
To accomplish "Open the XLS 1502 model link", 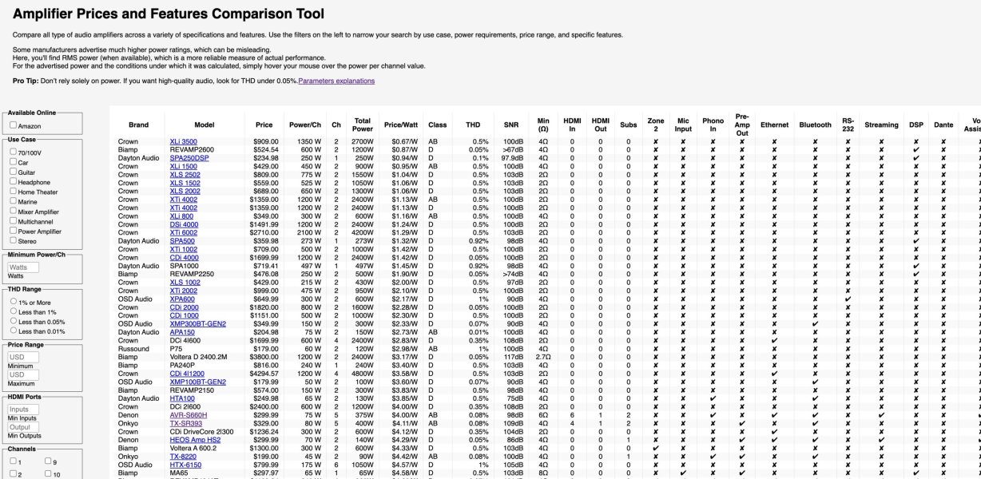I will click(x=185, y=183).
